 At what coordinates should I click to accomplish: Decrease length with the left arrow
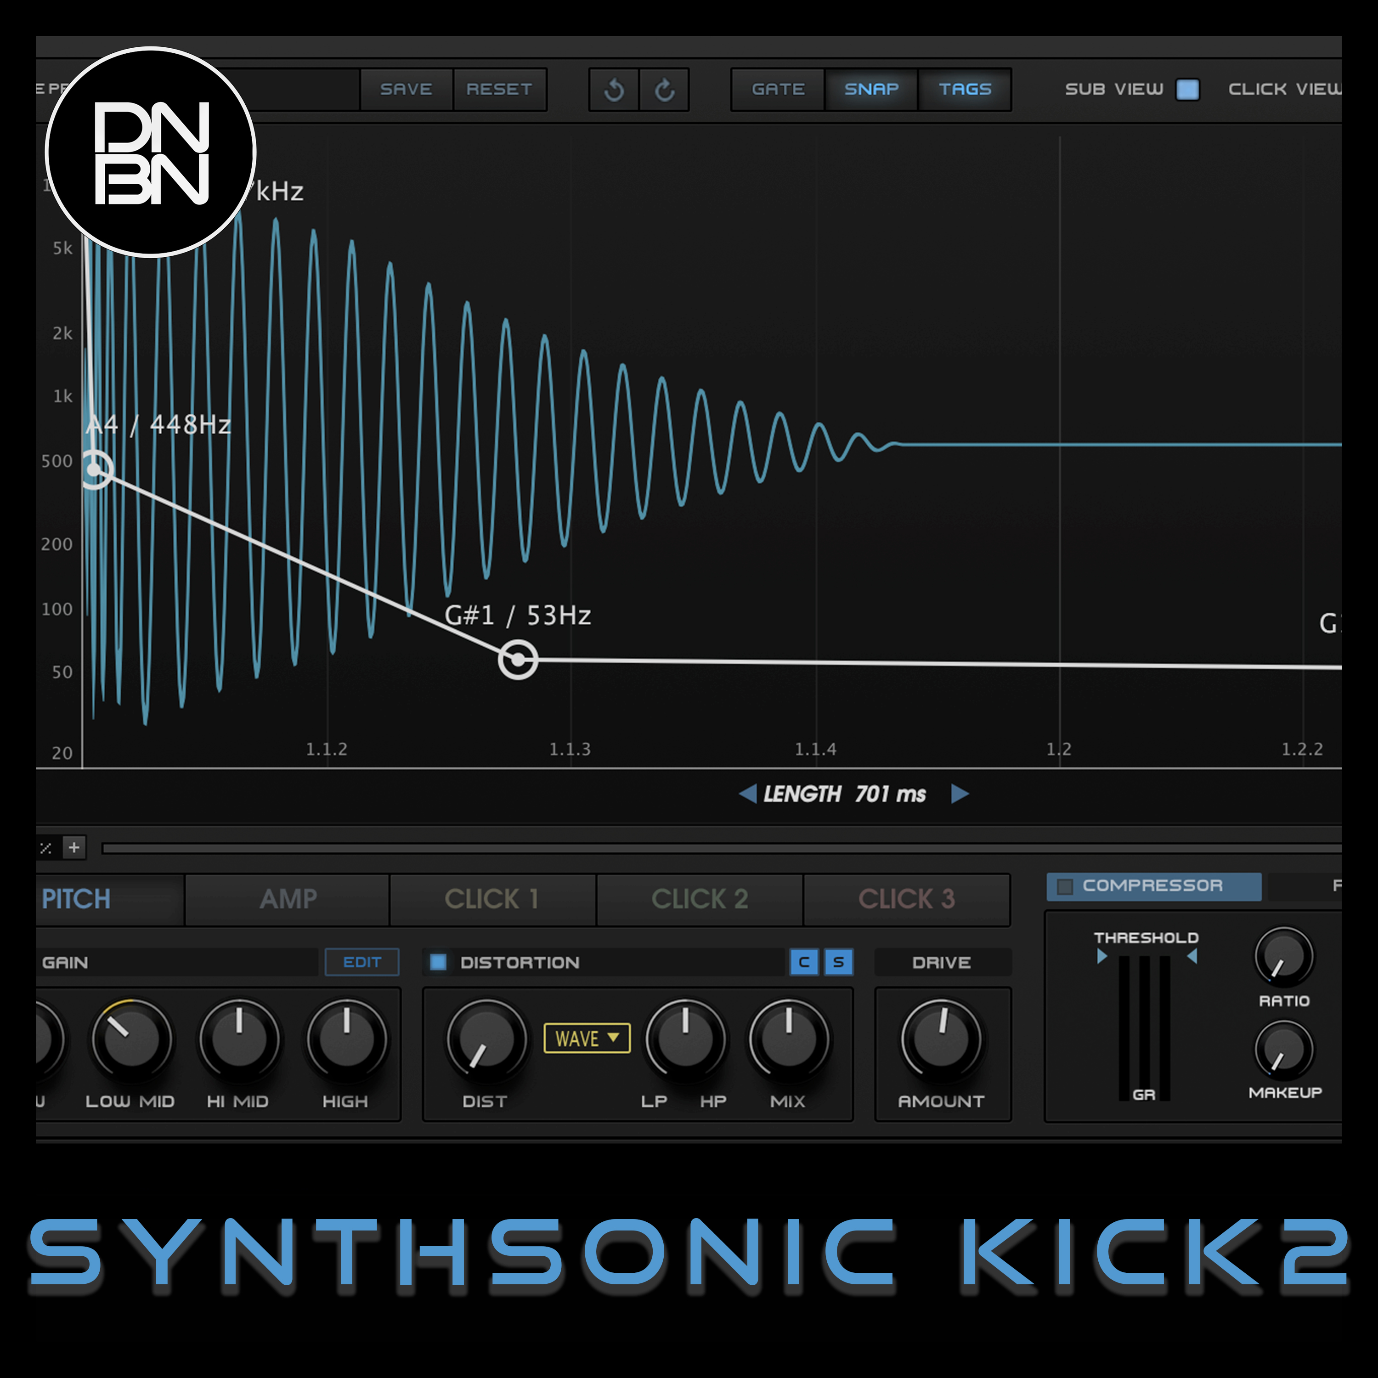coord(747,793)
